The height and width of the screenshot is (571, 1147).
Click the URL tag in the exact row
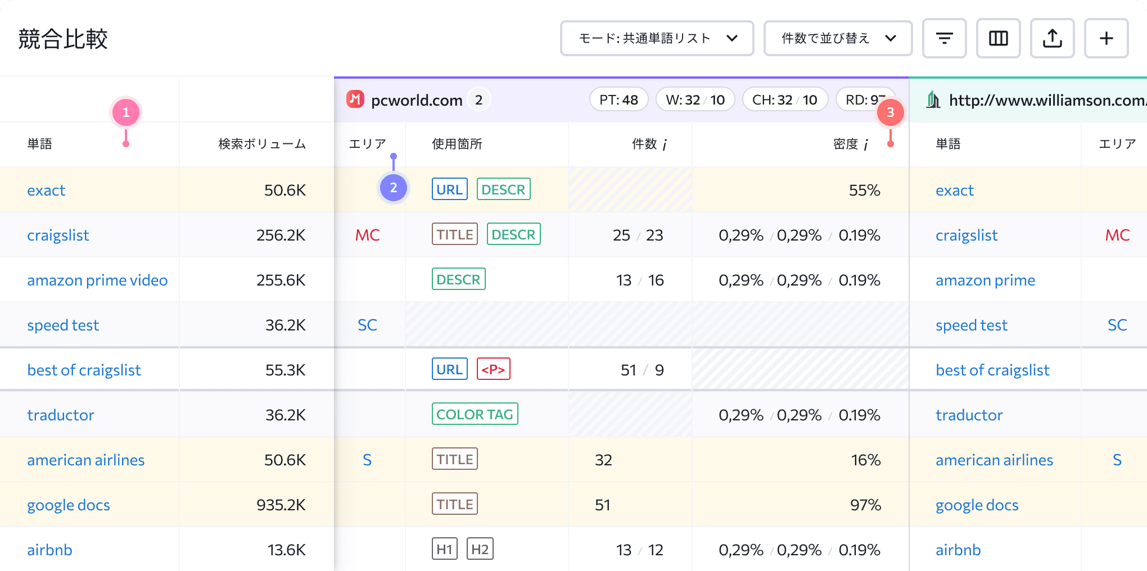pyautogui.click(x=450, y=189)
